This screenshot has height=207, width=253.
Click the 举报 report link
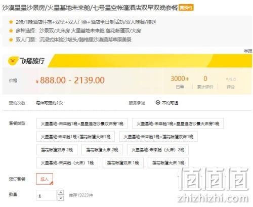[248, 51]
